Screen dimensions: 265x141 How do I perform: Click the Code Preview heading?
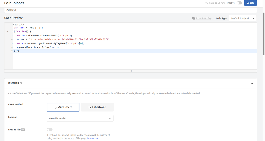tap(13, 18)
